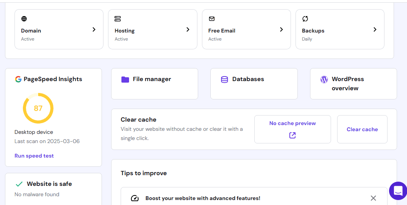
Task: Click the WordPress logo icon
Action: click(x=324, y=80)
